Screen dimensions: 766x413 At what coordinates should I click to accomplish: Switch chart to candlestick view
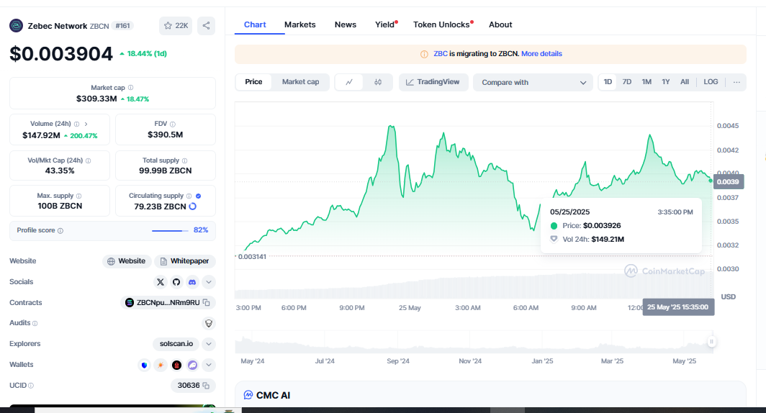tap(378, 82)
